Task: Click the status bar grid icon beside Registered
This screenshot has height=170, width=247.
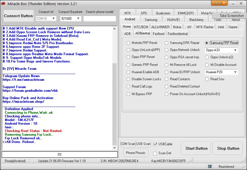Action: tap(210, 166)
